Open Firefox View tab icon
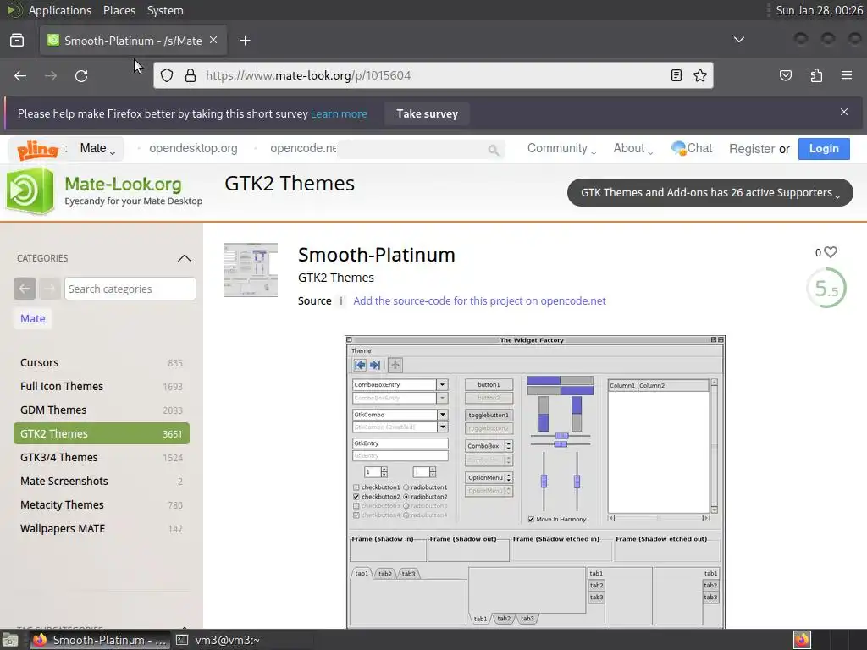This screenshot has height=650, width=867. 17,41
